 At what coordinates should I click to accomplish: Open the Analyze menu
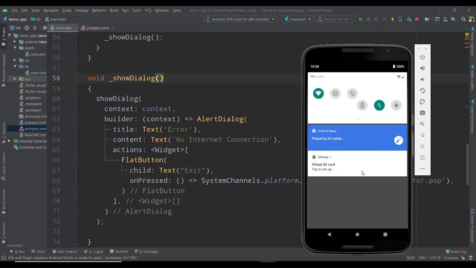[81, 10]
